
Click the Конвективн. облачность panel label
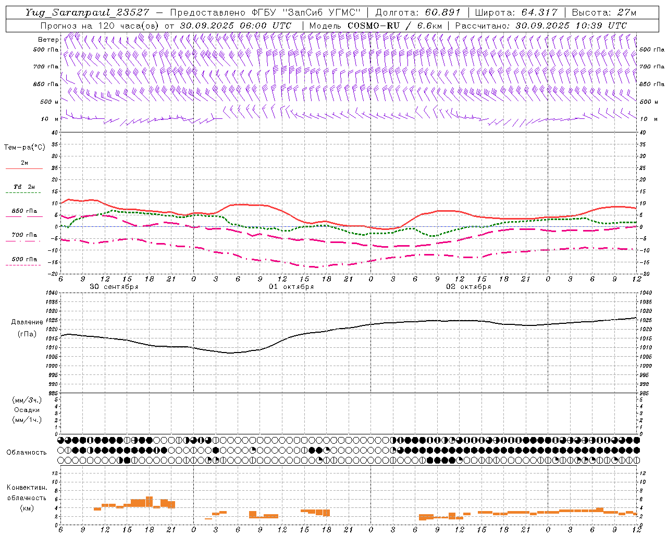pos(27,493)
